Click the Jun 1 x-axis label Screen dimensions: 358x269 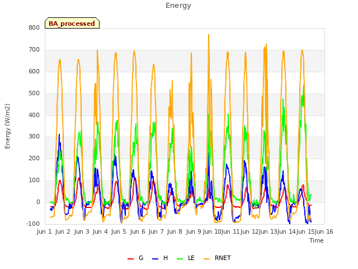[44, 231]
